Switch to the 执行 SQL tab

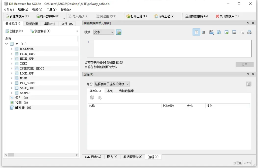pyautogui.click(x=67, y=24)
